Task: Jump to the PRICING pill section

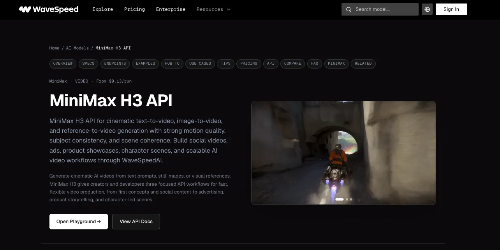Action: click(248, 63)
